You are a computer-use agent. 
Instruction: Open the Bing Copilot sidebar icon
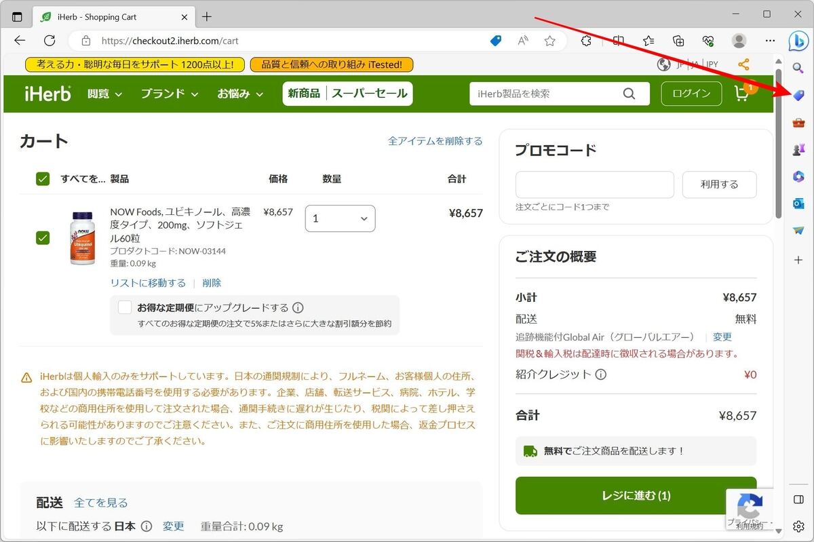(x=798, y=41)
